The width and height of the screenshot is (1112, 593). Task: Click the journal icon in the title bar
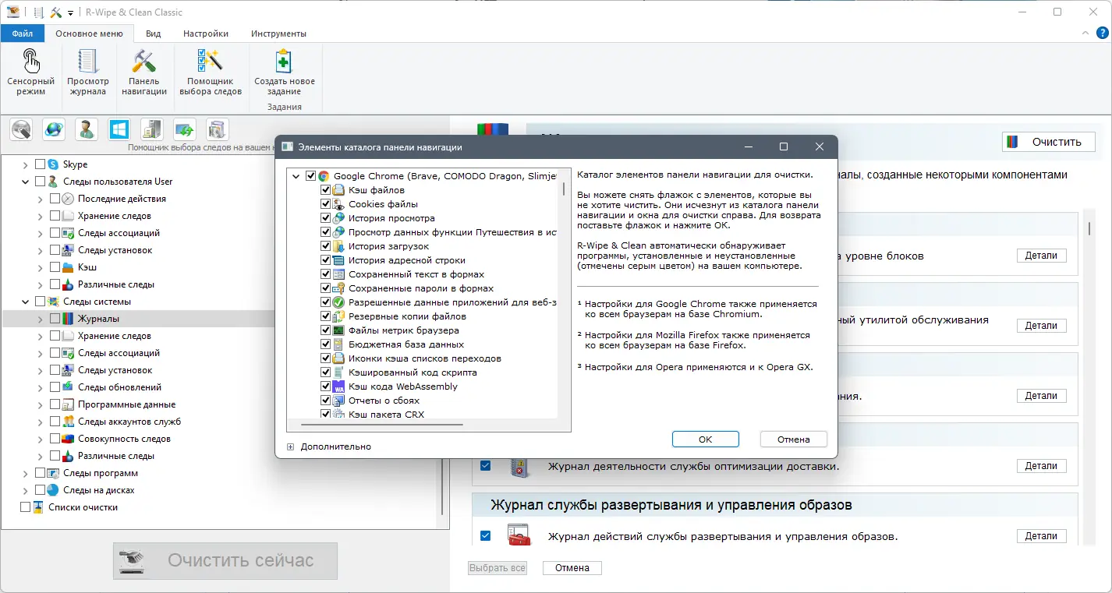(39, 12)
